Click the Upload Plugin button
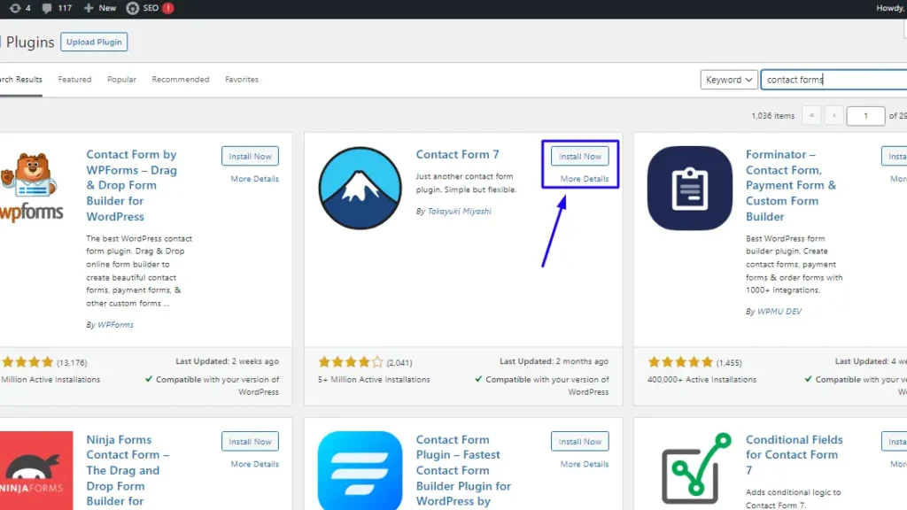This screenshot has height=510, width=907. (x=94, y=42)
